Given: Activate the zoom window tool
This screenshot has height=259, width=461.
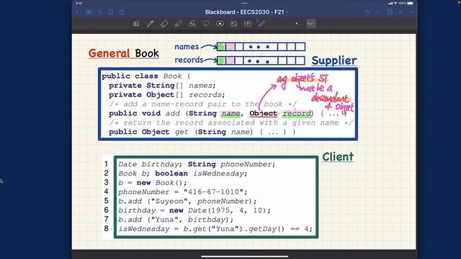Looking at the screenshot, I should [x=136, y=24].
